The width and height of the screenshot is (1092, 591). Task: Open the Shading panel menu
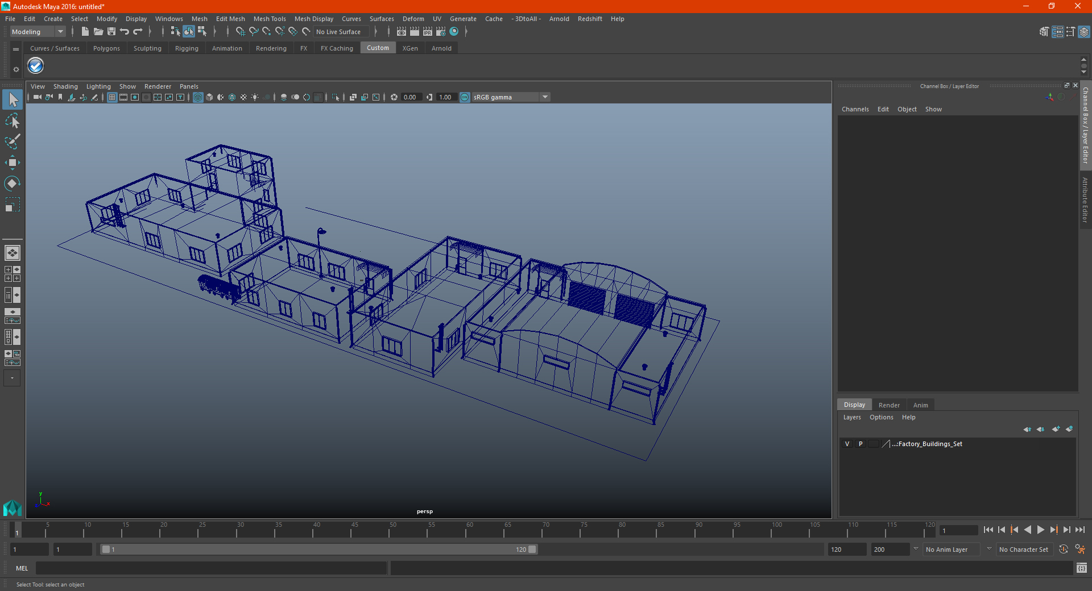pos(65,86)
